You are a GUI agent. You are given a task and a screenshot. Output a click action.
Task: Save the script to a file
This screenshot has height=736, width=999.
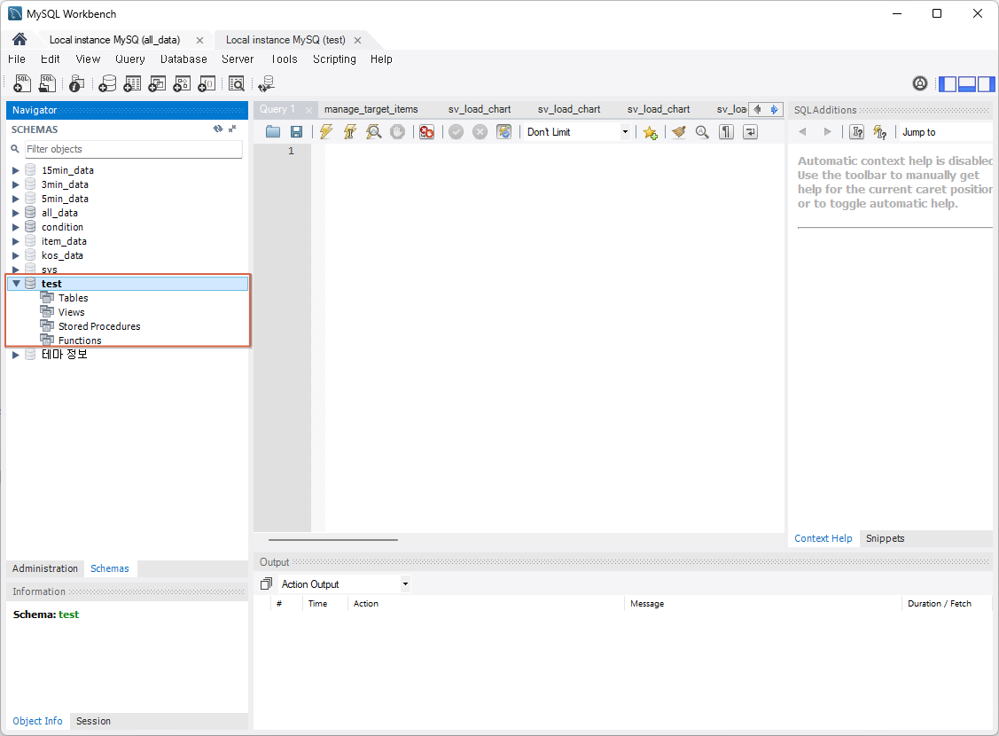[x=296, y=132]
